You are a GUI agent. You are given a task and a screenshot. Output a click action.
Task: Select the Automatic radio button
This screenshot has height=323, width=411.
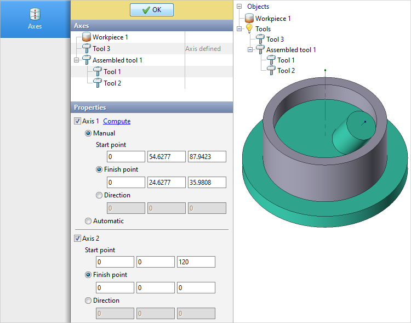pyautogui.click(x=88, y=221)
